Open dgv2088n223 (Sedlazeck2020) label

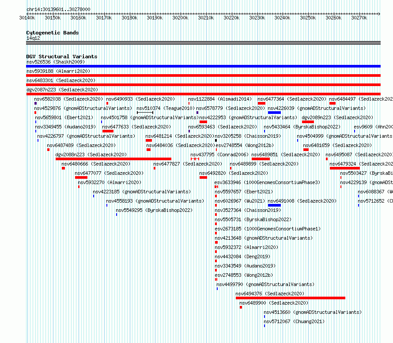pos(91,155)
